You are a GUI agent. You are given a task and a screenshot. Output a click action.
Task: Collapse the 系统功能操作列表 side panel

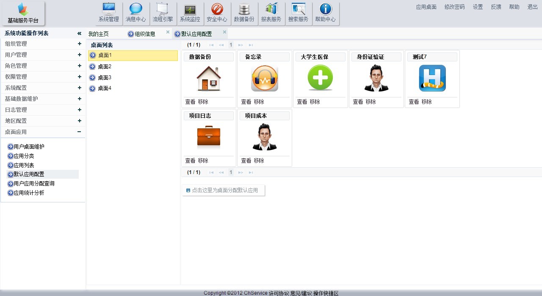click(79, 33)
